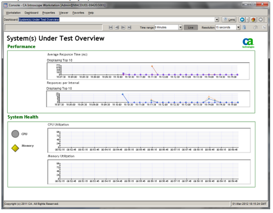The height and width of the screenshot is (213, 273).
Task: Click the Lens button
Action: (229, 20)
